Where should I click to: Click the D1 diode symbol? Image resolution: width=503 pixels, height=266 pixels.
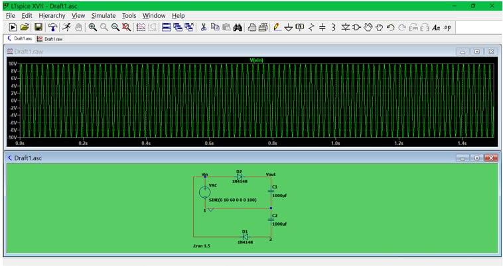point(245,237)
